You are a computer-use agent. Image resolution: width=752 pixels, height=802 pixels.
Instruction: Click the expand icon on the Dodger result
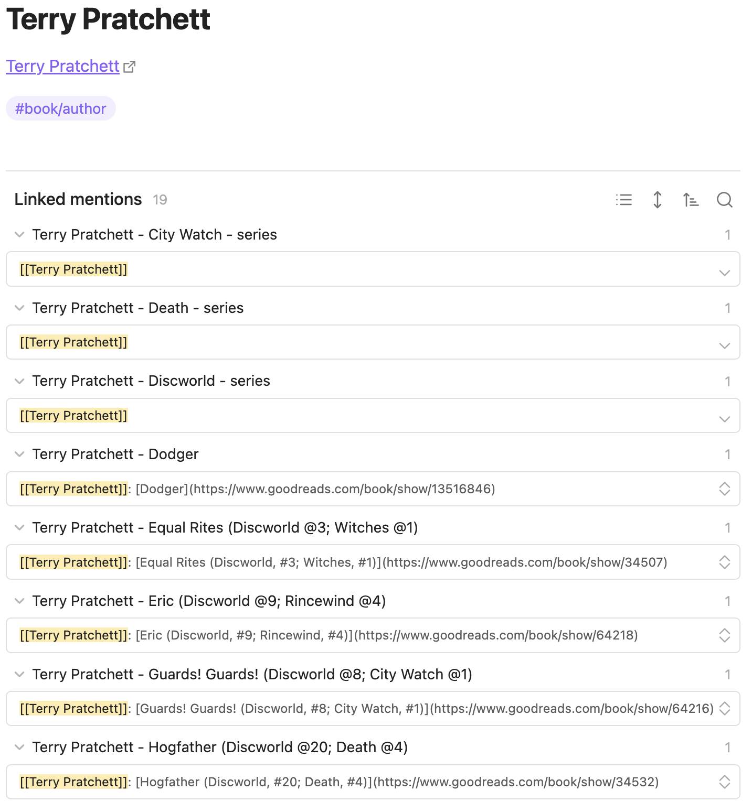click(725, 489)
